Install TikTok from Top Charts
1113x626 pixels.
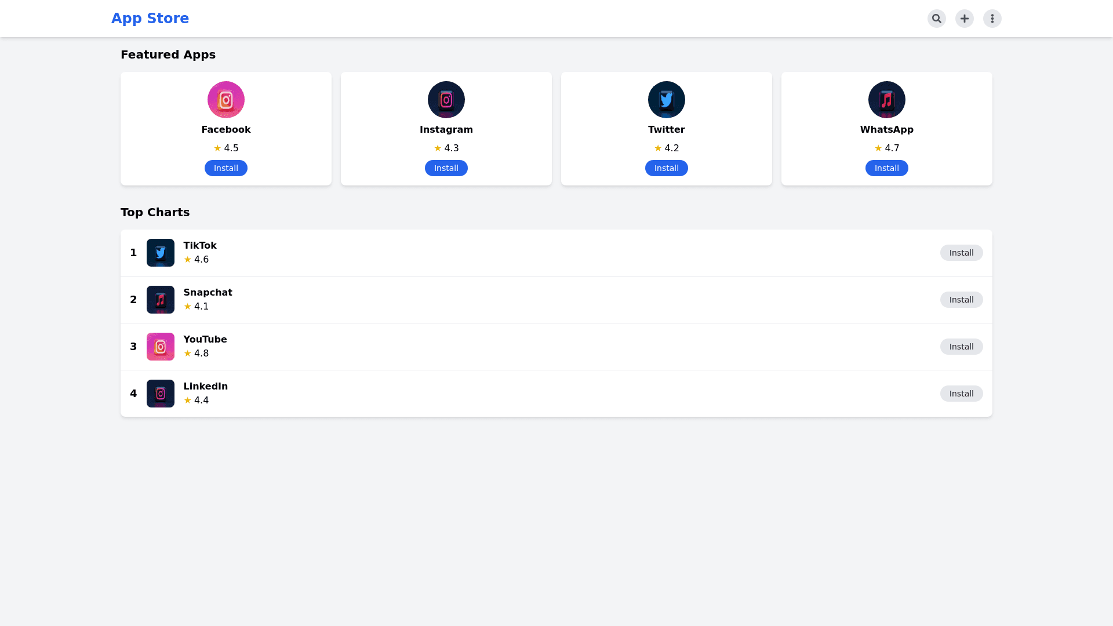click(x=961, y=253)
